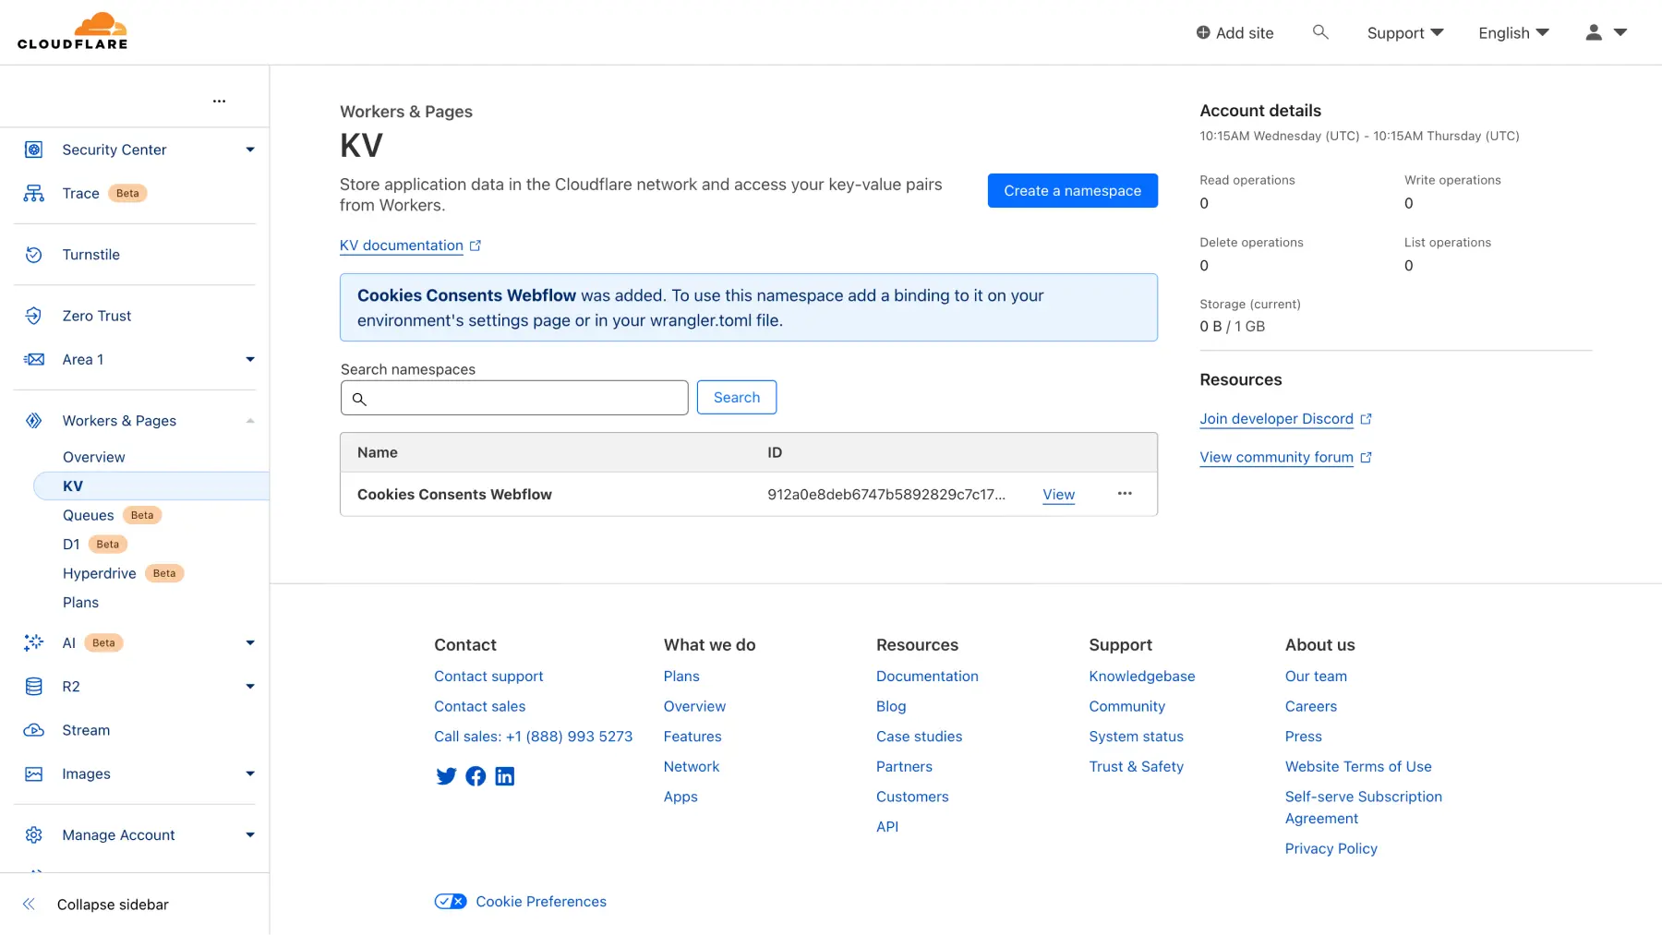This screenshot has height=935, width=1662.
Task: Toggle the Cookie Preferences switch icon
Action: pyautogui.click(x=451, y=902)
